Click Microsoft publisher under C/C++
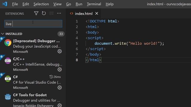 tap(21, 70)
